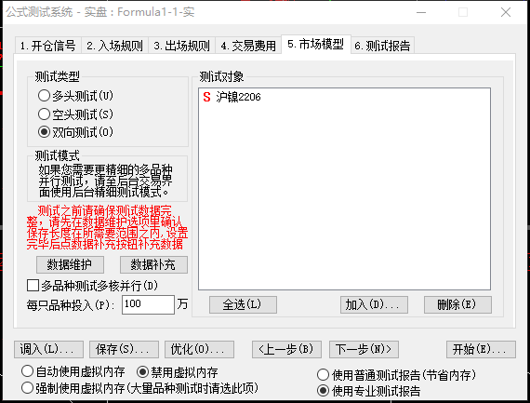Select 沪镍2206 in the test object list

[x=238, y=97]
